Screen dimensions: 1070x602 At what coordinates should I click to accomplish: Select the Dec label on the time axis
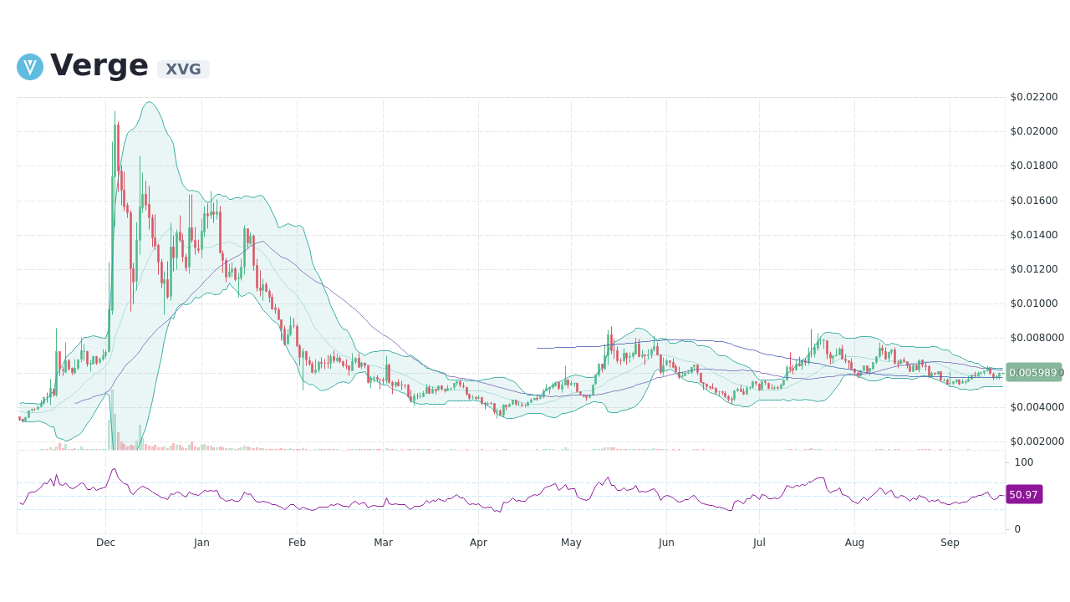pyautogui.click(x=105, y=543)
